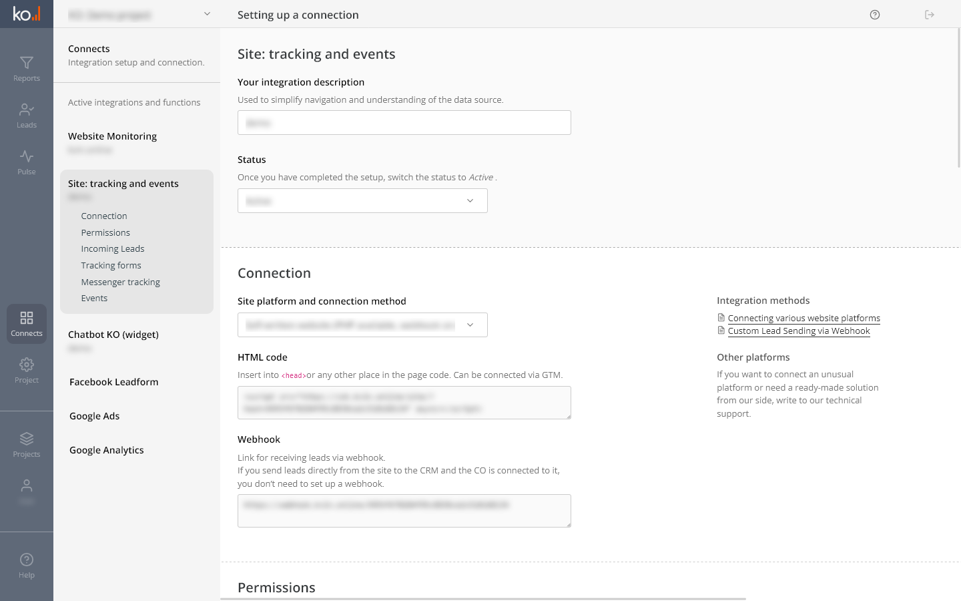The width and height of the screenshot is (961, 601).
Task: Expand the project selector dropdown
Action: (x=206, y=14)
